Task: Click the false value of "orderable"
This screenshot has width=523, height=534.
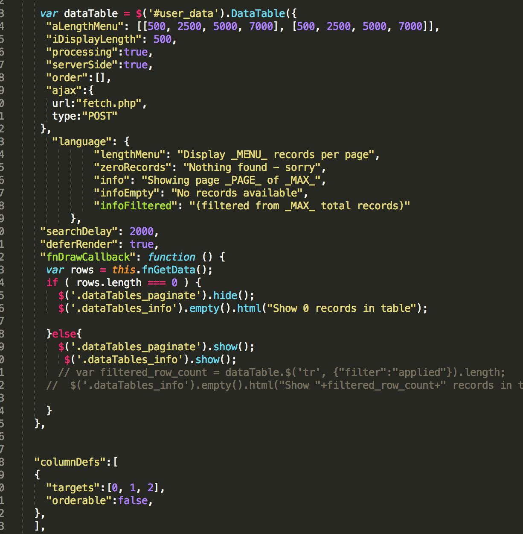Action: click(x=133, y=501)
